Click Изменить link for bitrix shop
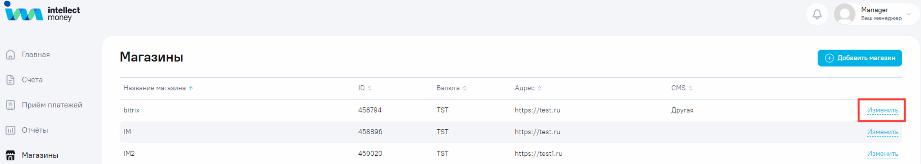This screenshot has width=921, height=164. [882, 110]
